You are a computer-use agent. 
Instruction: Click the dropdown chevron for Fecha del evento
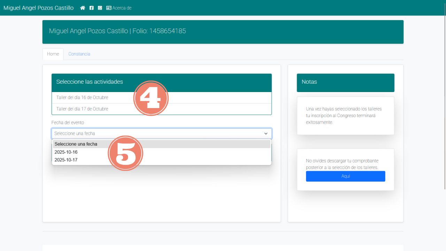[266, 134]
